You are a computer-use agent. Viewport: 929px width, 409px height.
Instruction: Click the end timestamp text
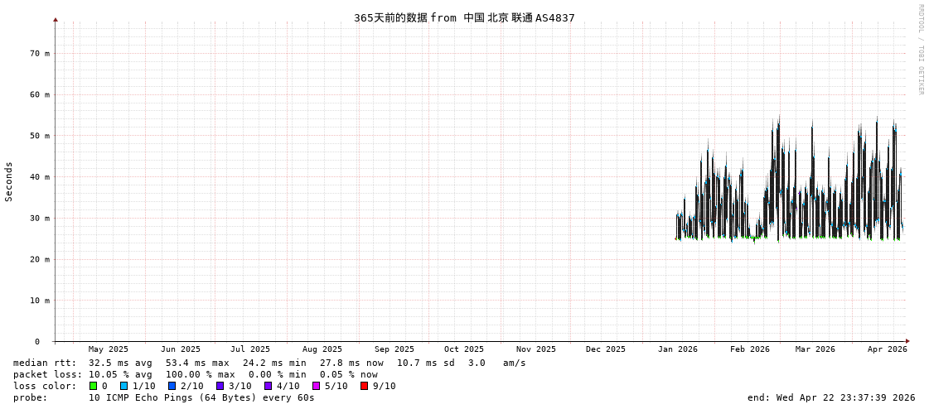click(830, 397)
